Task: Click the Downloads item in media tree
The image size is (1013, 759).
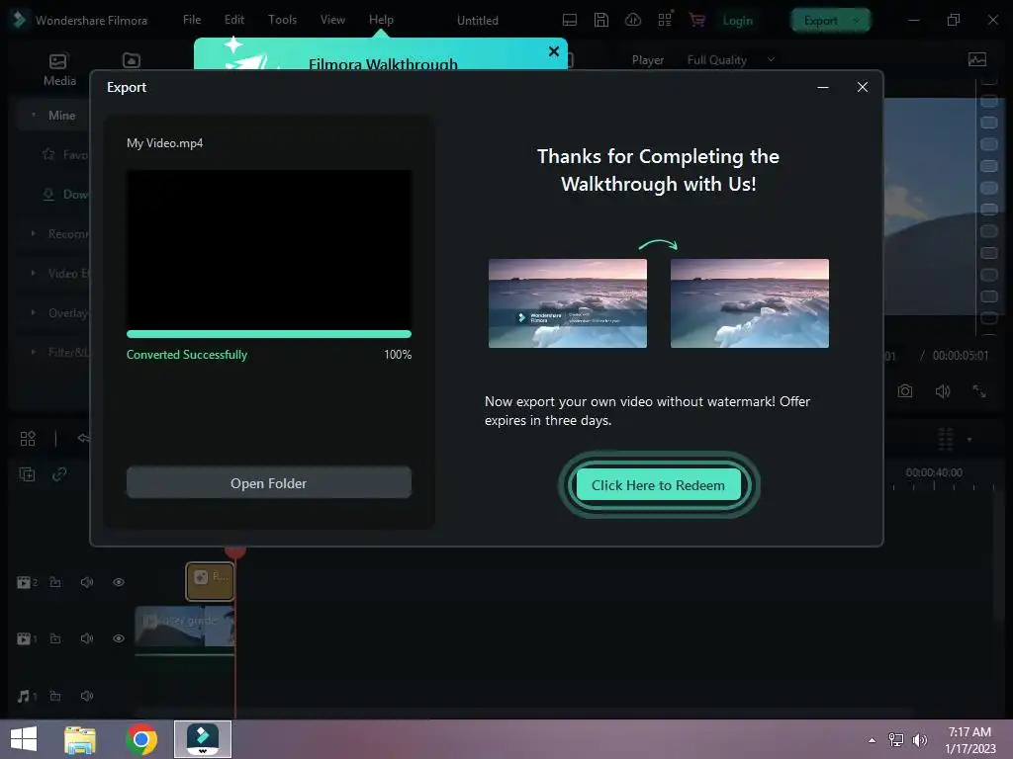Action: (x=65, y=195)
